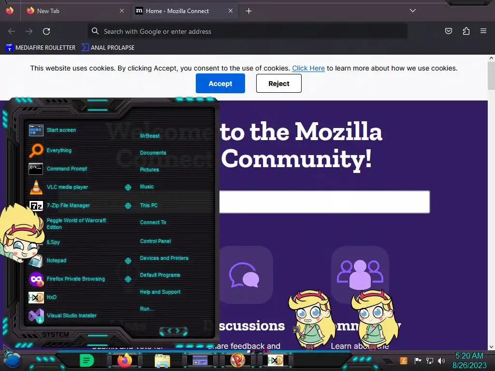Open HxD taskbar icon
This screenshot has height=371, width=495.
pyautogui.click(x=275, y=360)
